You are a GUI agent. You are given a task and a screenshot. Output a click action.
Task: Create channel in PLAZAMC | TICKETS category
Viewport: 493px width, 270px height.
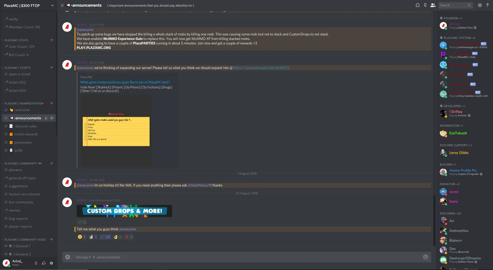pyautogui.click(x=52, y=67)
